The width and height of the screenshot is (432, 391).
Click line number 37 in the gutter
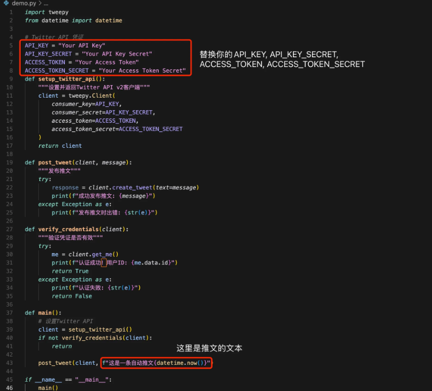10,312
